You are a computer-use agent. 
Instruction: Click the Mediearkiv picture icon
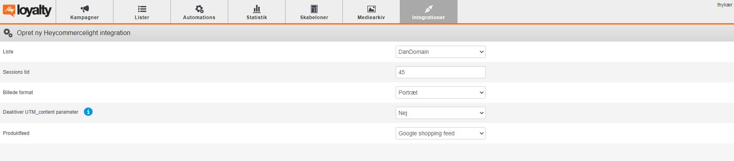coord(372,9)
